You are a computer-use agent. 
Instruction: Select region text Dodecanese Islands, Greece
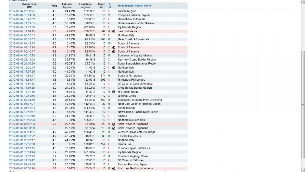coord(136,23)
